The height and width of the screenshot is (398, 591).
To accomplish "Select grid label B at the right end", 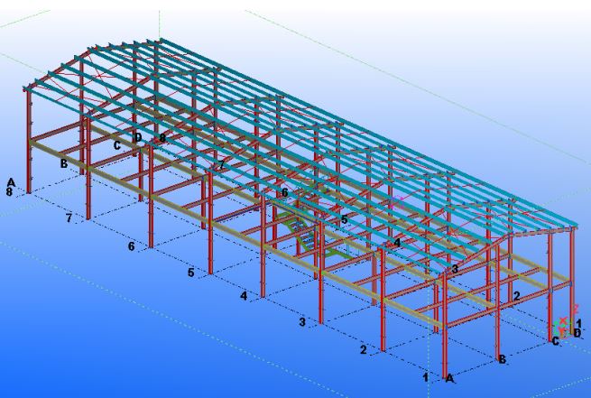I will 502,359.
